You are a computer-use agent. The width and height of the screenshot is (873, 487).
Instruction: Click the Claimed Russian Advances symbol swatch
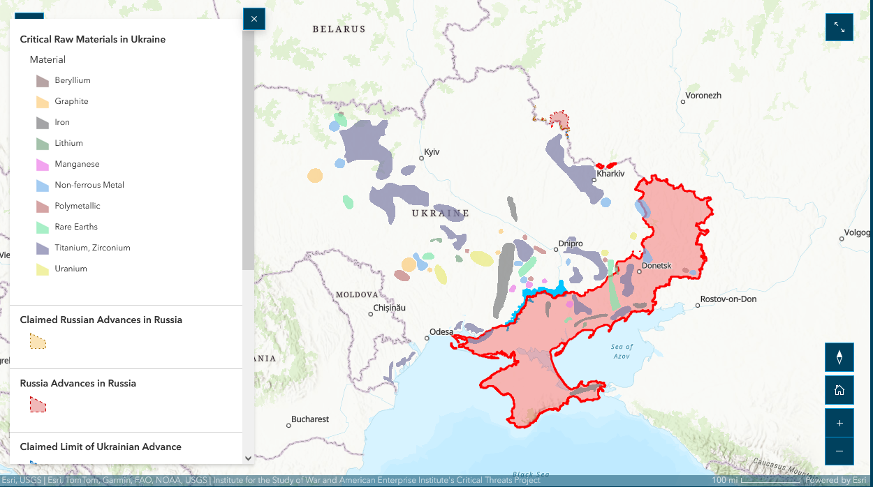(38, 341)
